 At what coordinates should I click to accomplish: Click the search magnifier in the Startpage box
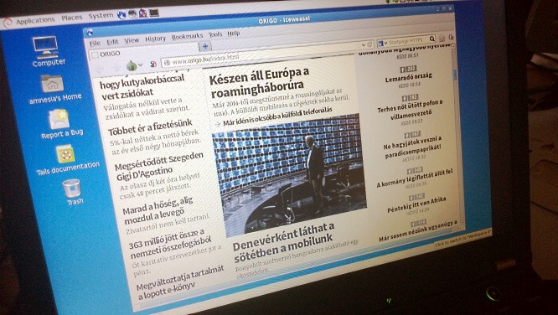[432, 39]
